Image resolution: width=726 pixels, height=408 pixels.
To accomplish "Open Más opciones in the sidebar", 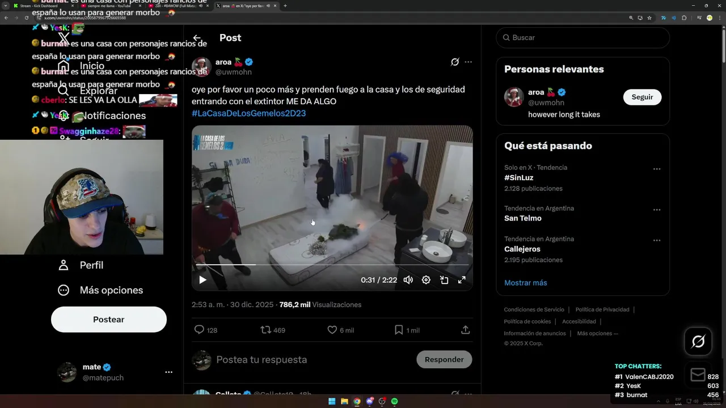I will coord(100,290).
